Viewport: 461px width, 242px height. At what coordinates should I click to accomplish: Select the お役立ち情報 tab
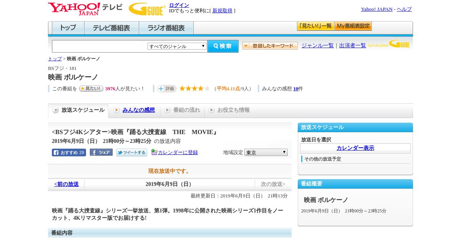(229, 110)
